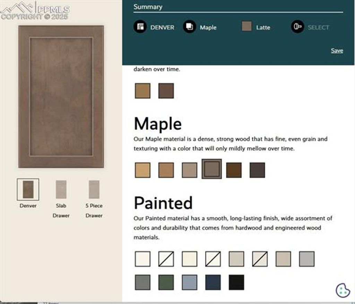
Task: Open the cookie preferences icon
Action: point(343,290)
